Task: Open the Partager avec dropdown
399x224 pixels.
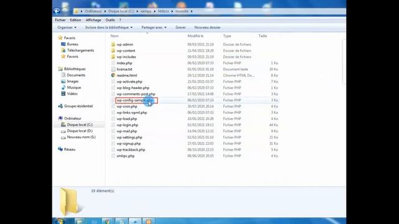Action: tap(154, 27)
